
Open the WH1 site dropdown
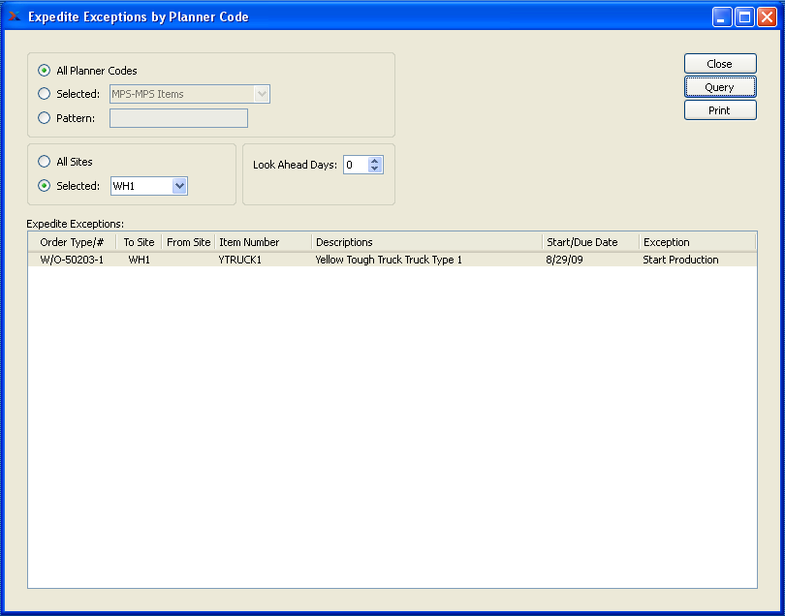[x=149, y=186]
